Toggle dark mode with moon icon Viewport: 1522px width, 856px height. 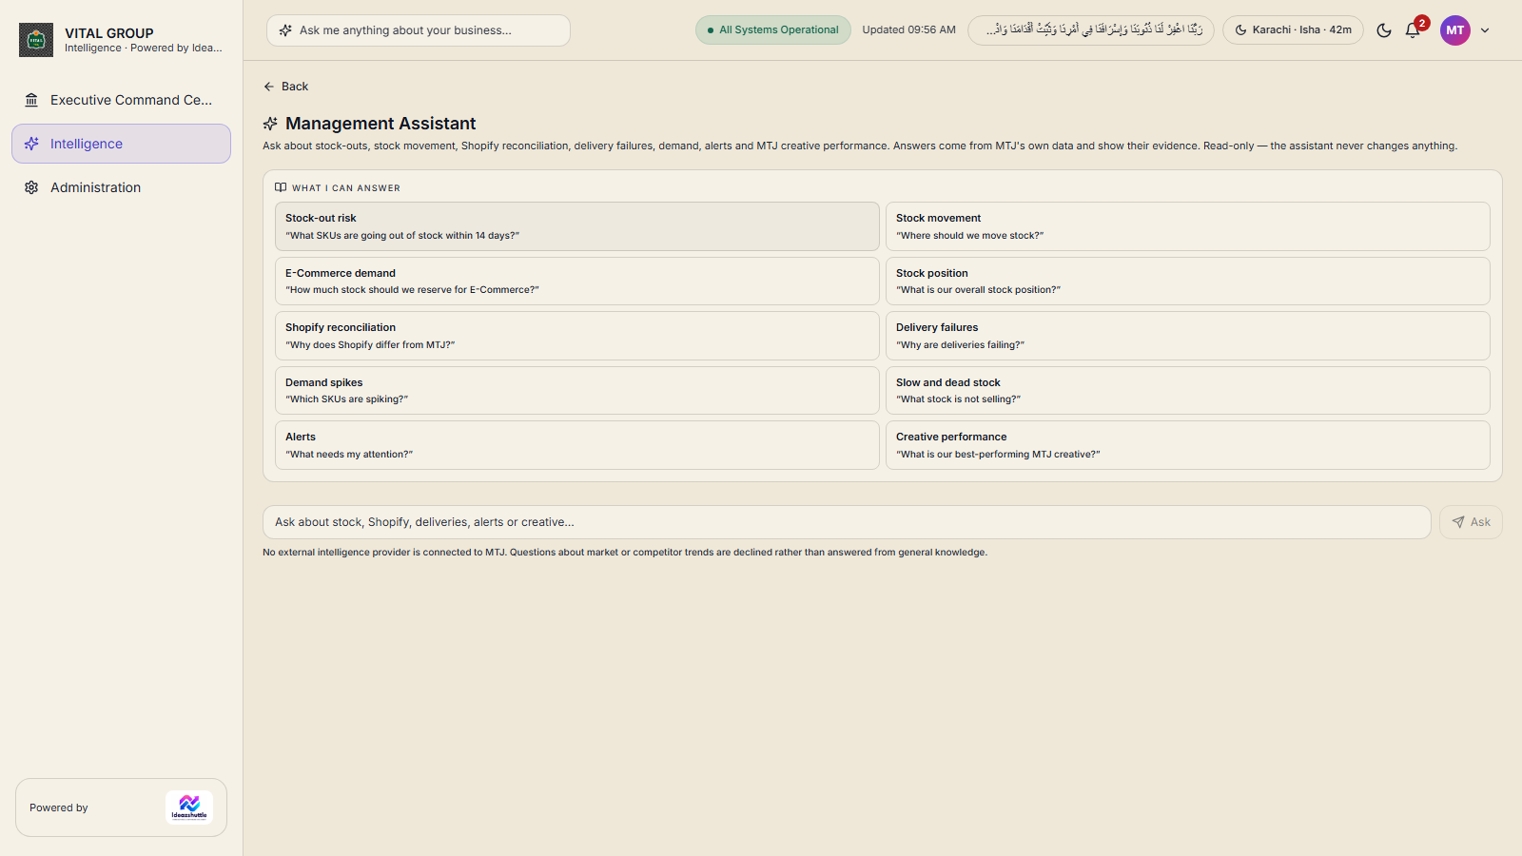click(1384, 30)
